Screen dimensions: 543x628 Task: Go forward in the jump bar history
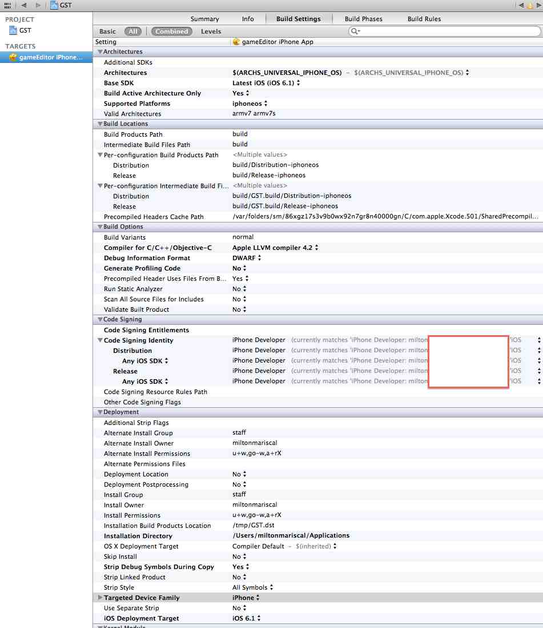click(x=38, y=5)
